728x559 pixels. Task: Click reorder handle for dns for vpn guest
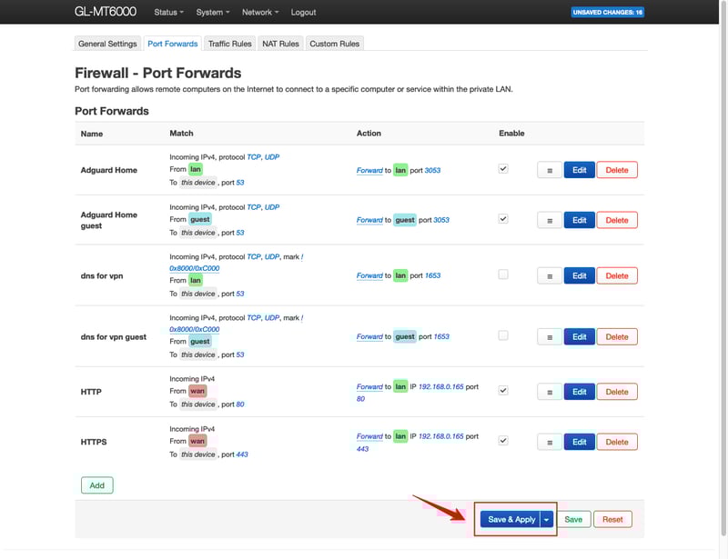(x=549, y=336)
